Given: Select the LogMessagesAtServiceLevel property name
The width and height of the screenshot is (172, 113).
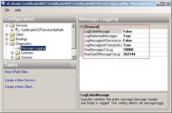Looking at the screenshot, I should click(x=103, y=41).
